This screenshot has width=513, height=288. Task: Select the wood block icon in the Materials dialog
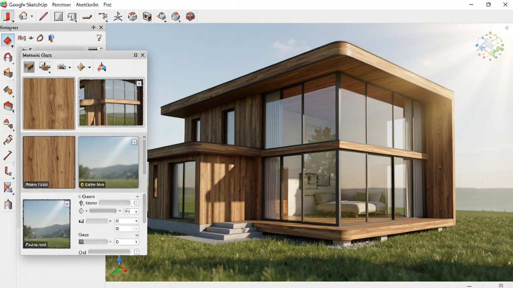tap(29, 67)
